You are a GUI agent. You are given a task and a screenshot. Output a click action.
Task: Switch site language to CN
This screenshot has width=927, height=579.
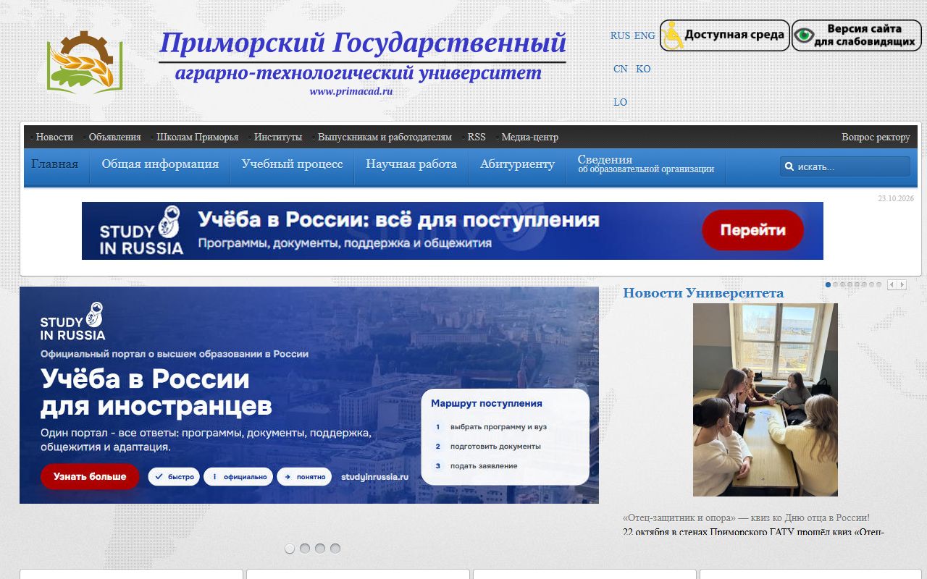pos(621,69)
